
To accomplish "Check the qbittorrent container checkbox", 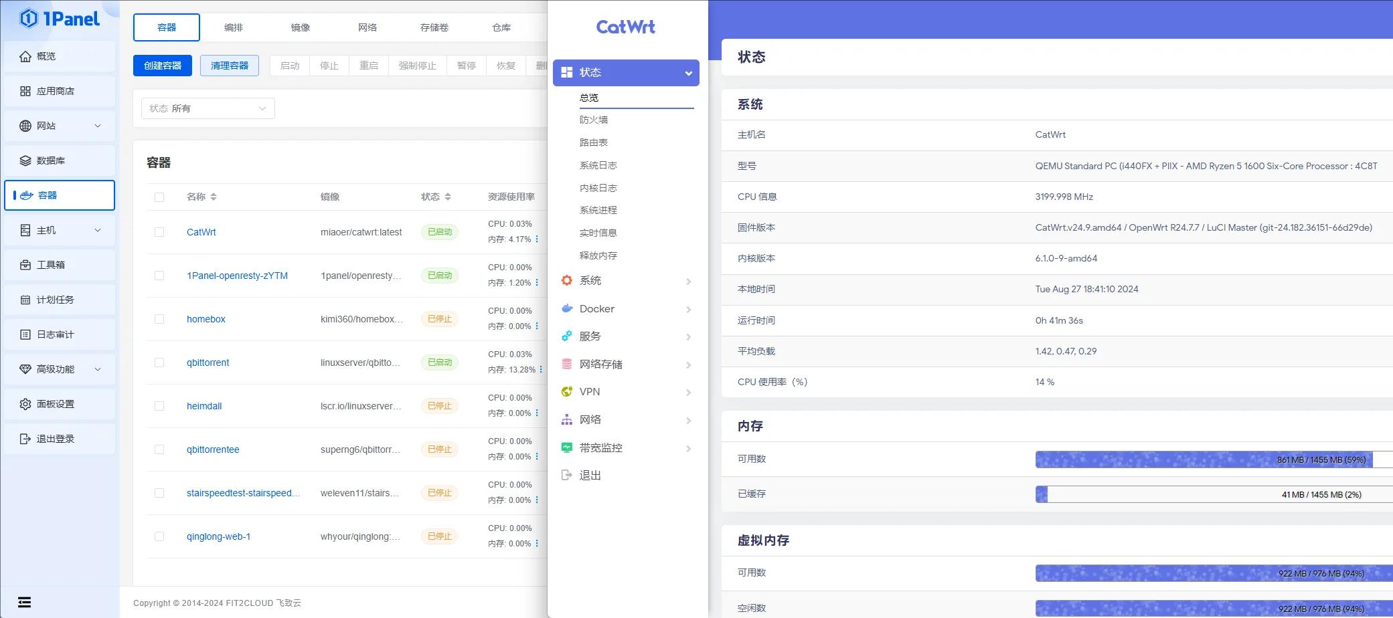I will (159, 363).
